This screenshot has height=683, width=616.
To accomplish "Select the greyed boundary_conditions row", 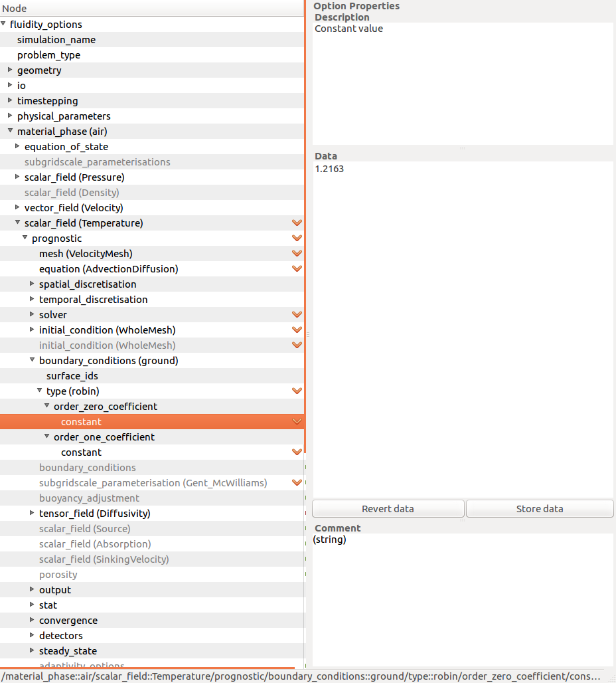I will [x=152, y=467].
